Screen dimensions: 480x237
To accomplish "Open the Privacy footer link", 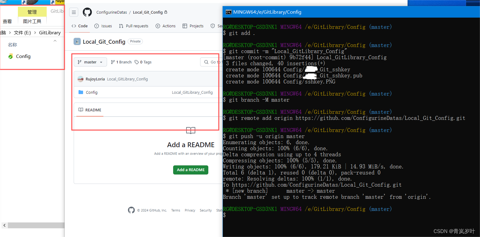I will tap(190, 210).
